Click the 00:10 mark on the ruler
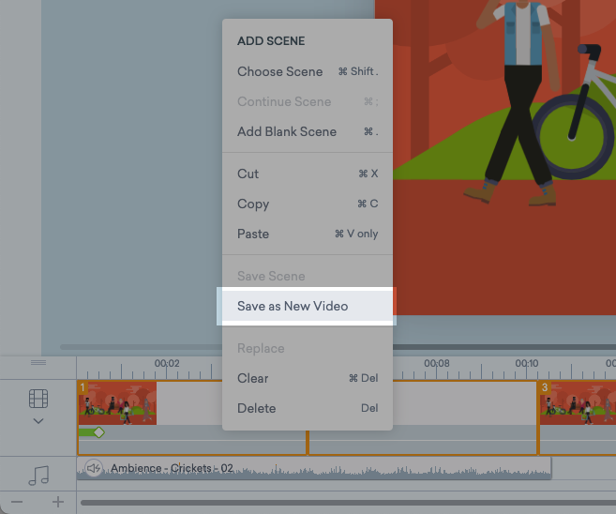Image resolution: width=616 pixels, height=514 pixels. (527, 363)
